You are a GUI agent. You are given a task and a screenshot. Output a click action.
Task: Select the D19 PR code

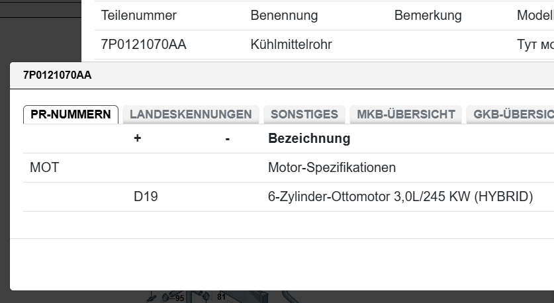[146, 197]
